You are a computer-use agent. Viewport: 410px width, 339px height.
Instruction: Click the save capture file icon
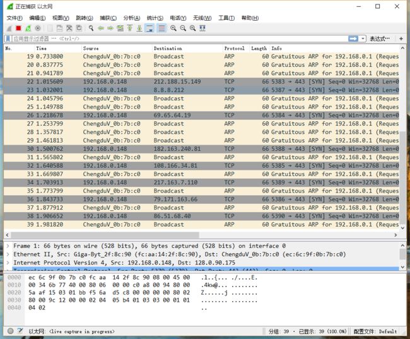click(60, 28)
